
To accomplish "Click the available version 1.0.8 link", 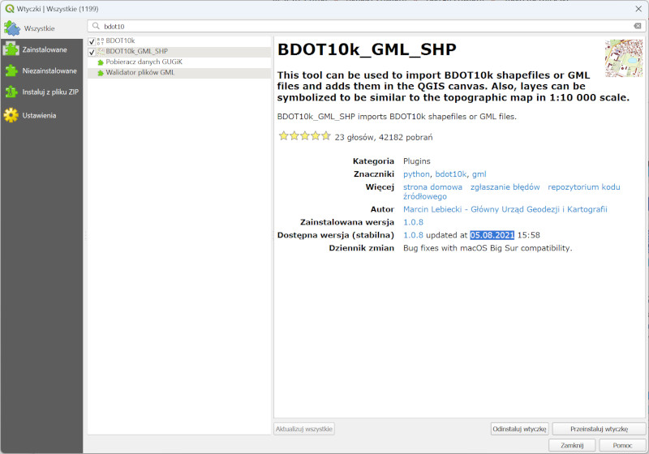I will click(x=413, y=235).
